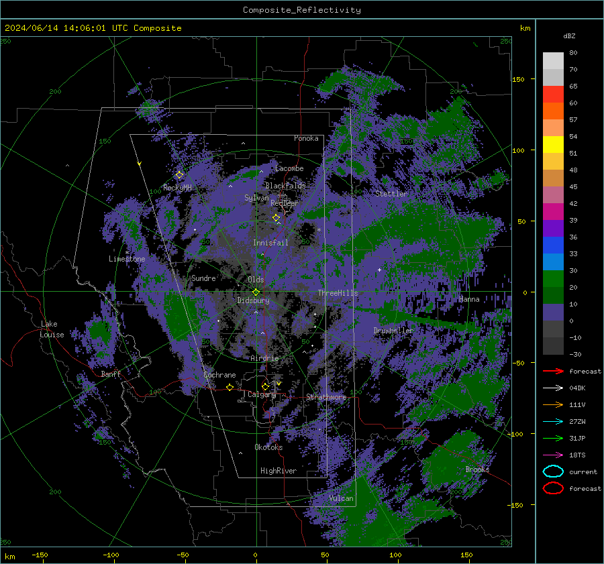Click the Composite_Reflectivity title
604x564 pixels.
(x=302, y=10)
